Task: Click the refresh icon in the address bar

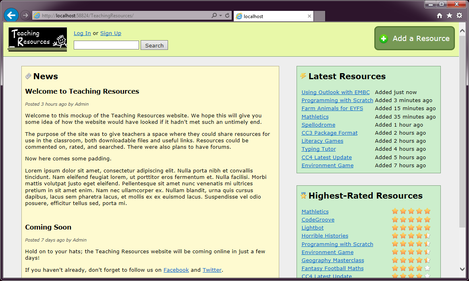Action: [x=227, y=16]
